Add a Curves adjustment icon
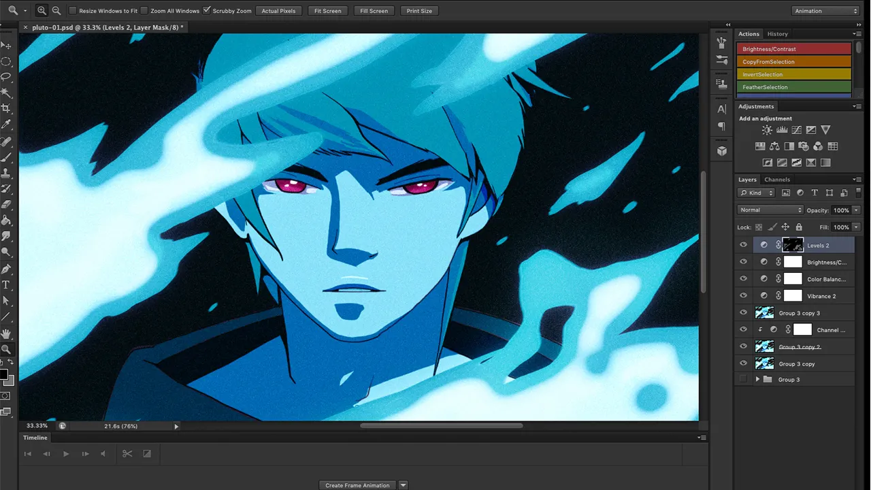This screenshot has height=490, width=871. point(796,130)
